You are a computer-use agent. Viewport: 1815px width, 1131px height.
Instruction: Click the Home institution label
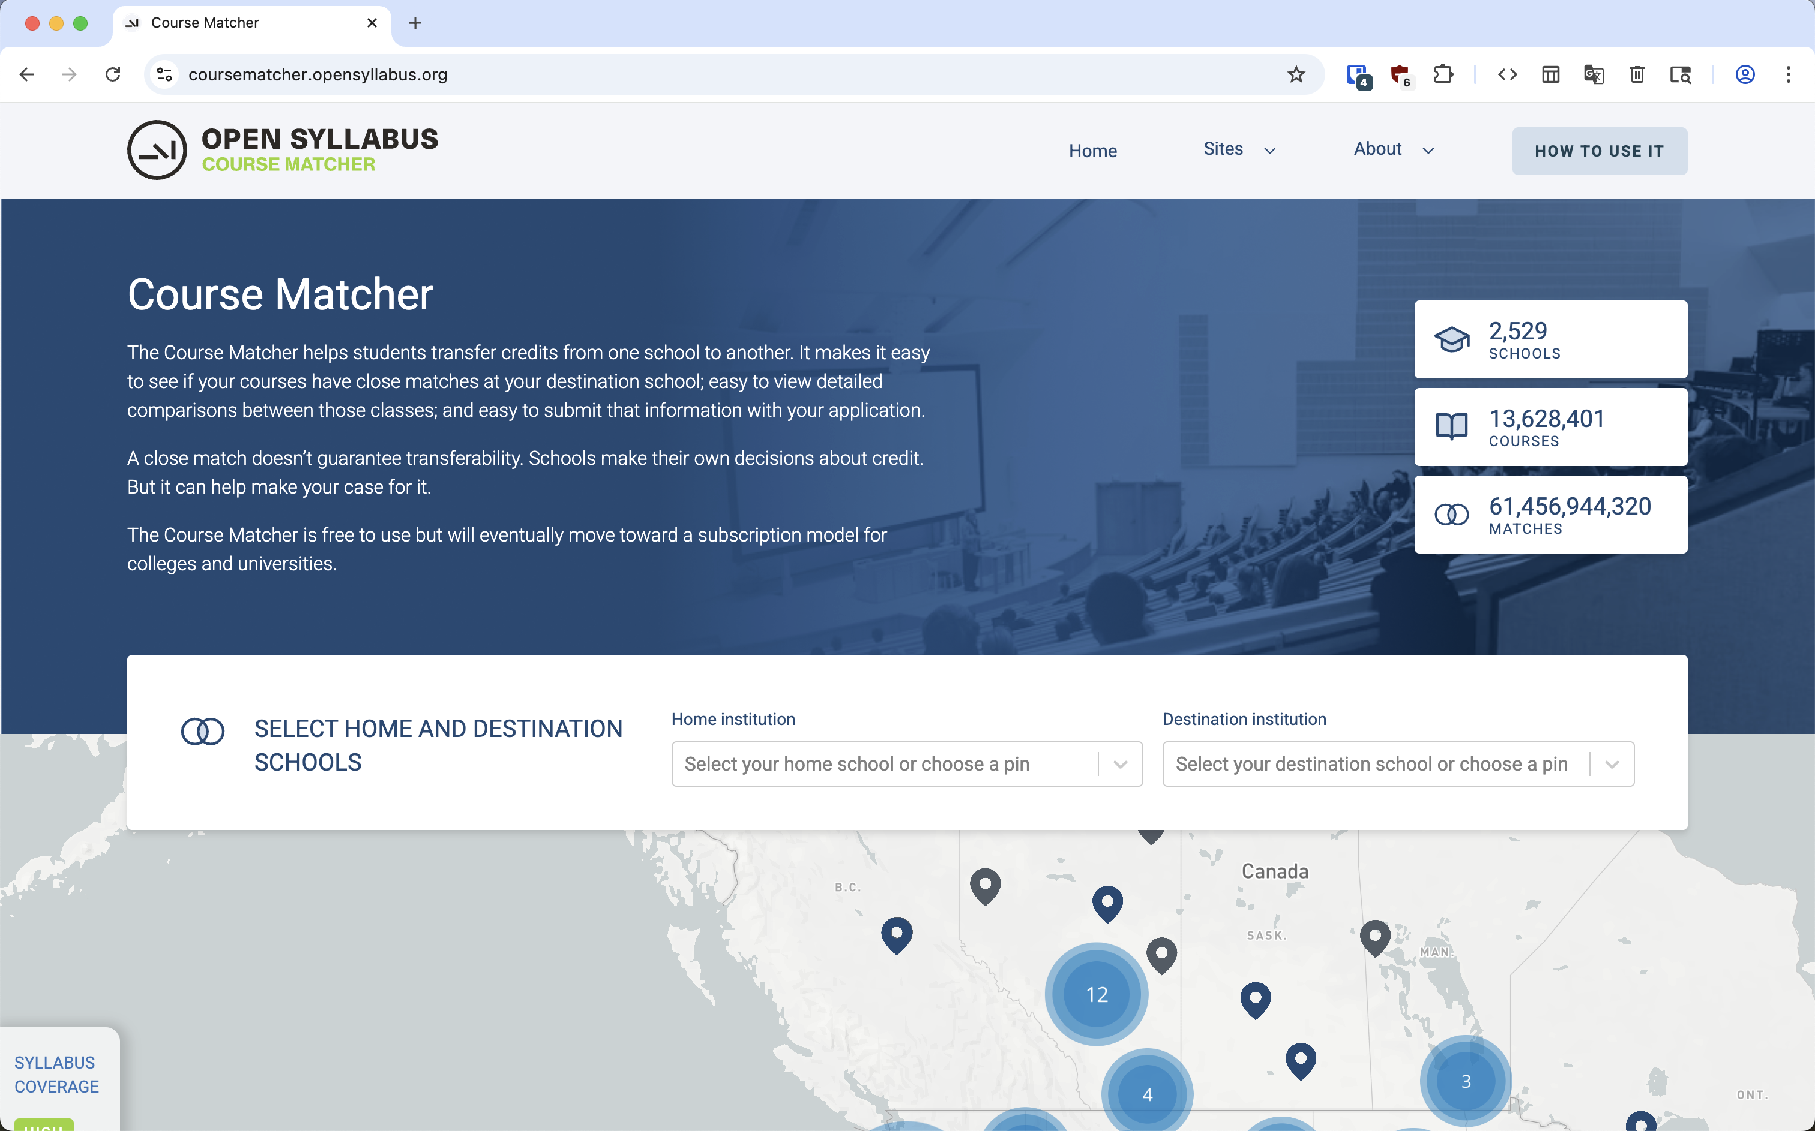(733, 719)
